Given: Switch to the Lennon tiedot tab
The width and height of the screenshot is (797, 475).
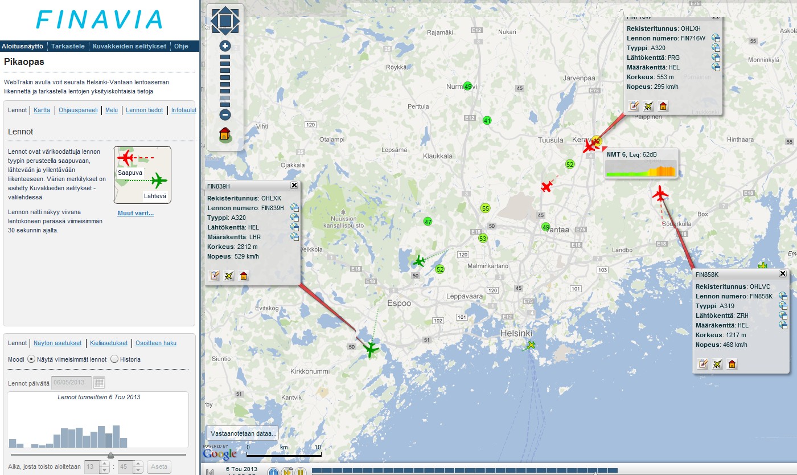Looking at the screenshot, I should pos(144,110).
